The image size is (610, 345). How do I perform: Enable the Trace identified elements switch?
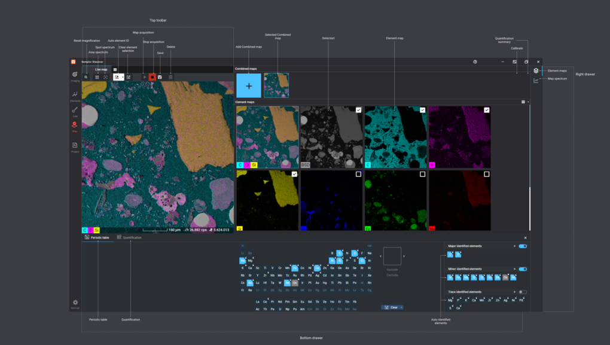pyautogui.click(x=523, y=292)
